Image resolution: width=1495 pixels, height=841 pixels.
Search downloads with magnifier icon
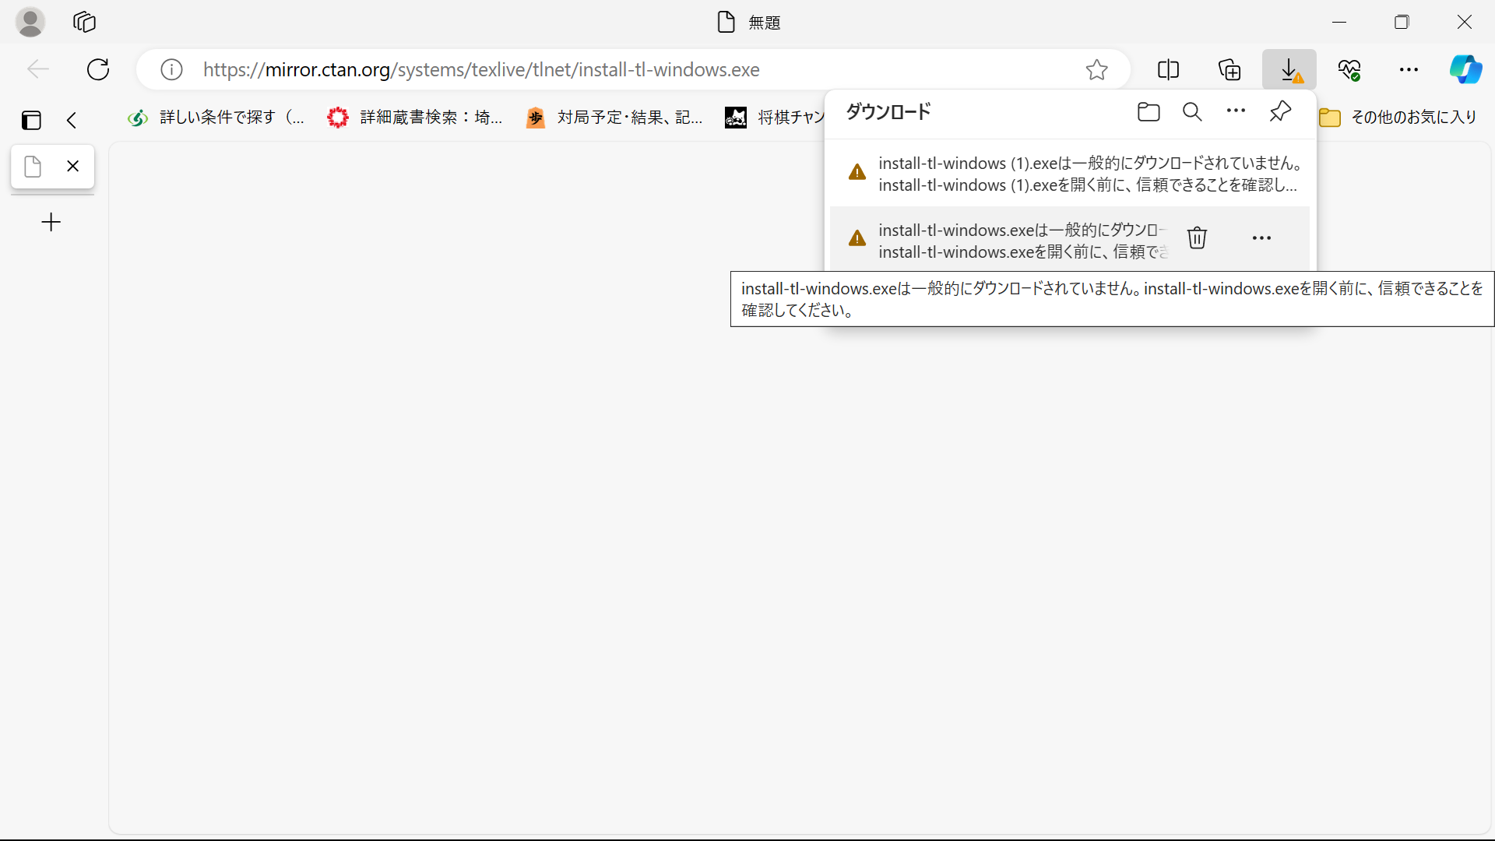click(1192, 111)
